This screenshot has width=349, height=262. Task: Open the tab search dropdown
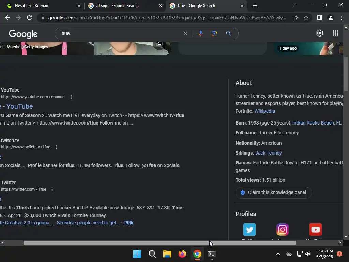[x=294, y=5]
